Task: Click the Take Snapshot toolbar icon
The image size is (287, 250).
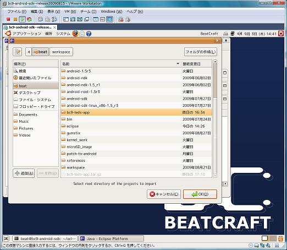Action: click(40, 19)
